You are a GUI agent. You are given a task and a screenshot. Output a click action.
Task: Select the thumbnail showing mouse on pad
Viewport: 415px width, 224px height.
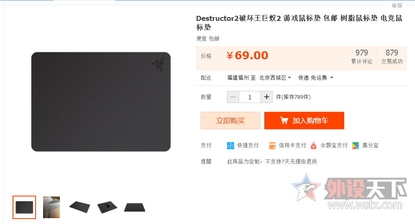tap(107, 207)
